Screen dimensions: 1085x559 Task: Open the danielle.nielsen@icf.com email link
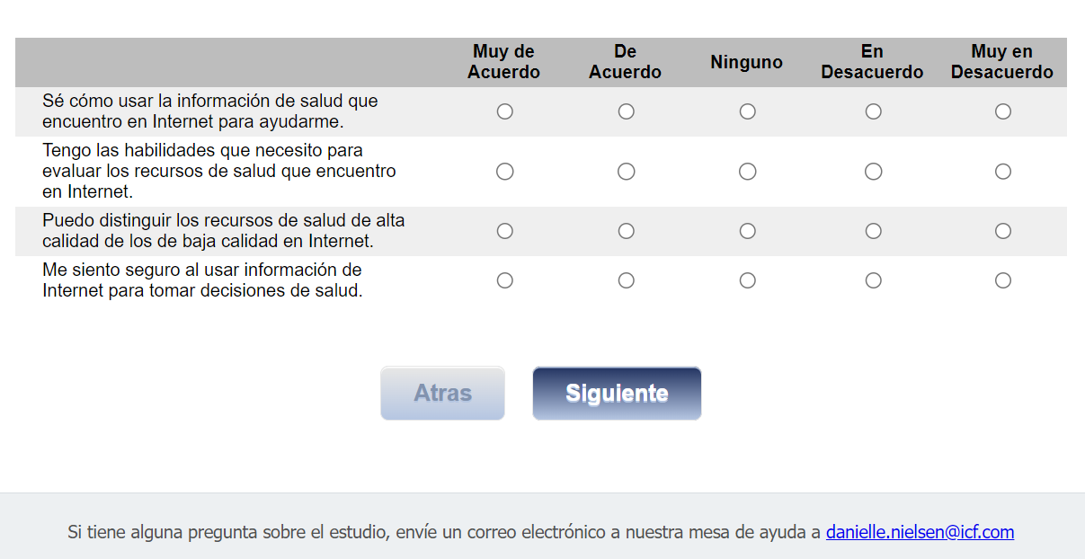pyautogui.click(x=920, y=532)
